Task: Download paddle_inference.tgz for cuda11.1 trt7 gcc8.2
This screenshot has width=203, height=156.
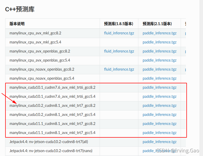Action: (159, 124)
